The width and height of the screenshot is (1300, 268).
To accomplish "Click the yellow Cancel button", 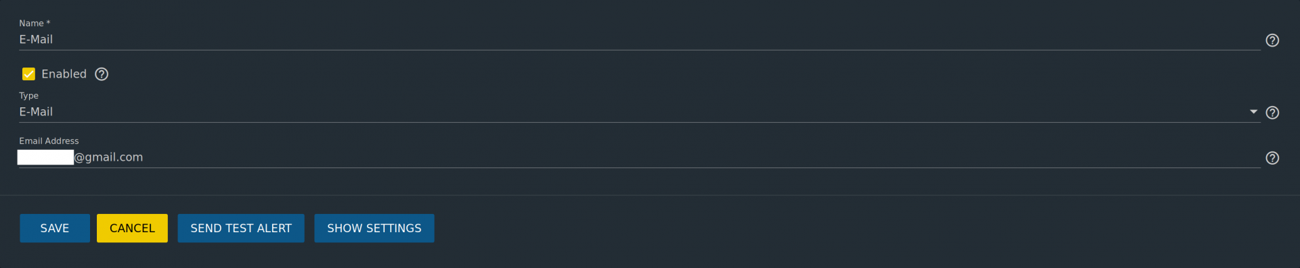I will pyautogui.click(x=132, y=228).
